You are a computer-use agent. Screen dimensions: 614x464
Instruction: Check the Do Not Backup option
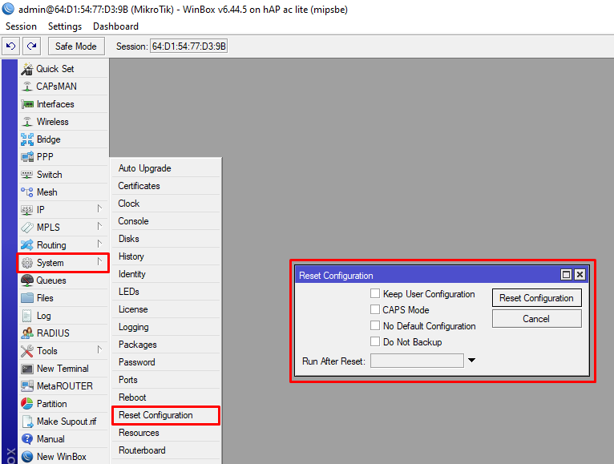(375, 342)
